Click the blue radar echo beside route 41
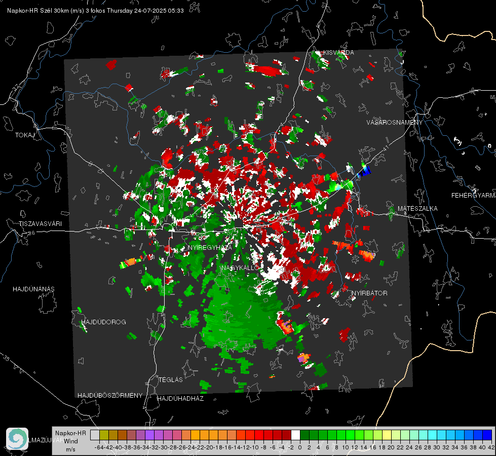Viewport: 496px width, 456px height. [x=365, y=171]
